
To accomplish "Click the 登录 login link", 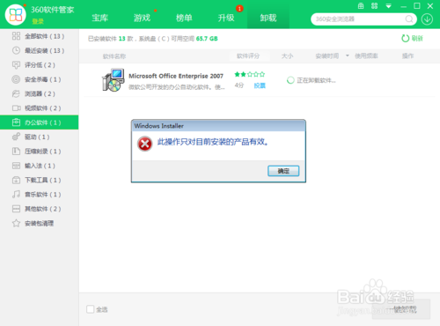I will point(38,21).
